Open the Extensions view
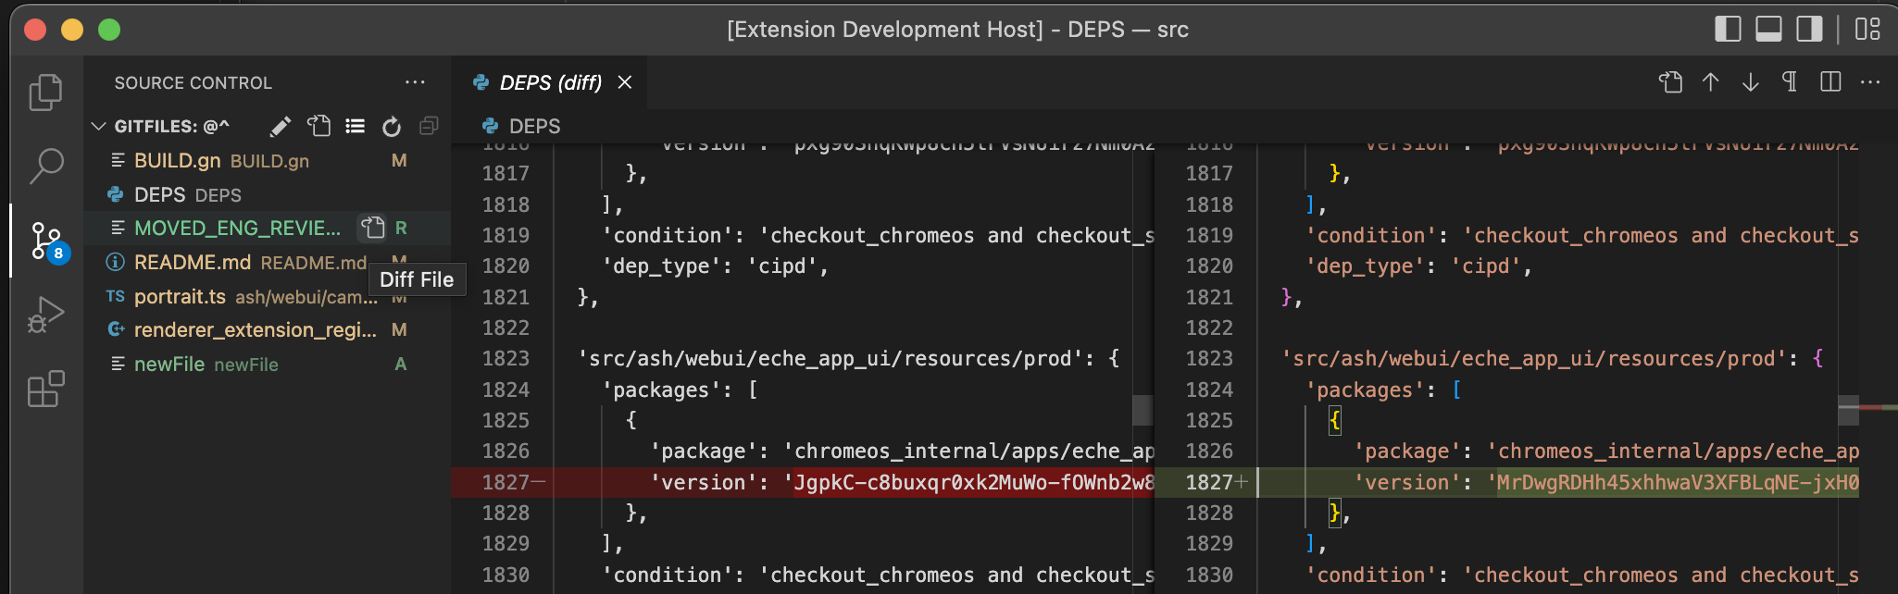The image size is (1898, 594). click(45, 389)
